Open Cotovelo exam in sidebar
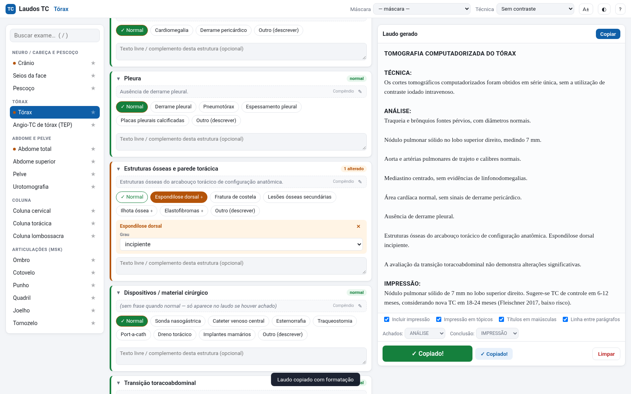 pyautogui.click(x=55, y=273)
